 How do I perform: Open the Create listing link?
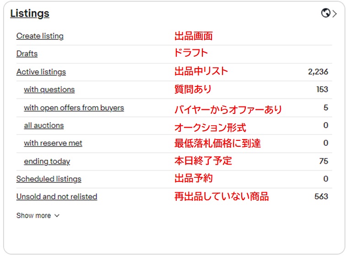40,36
